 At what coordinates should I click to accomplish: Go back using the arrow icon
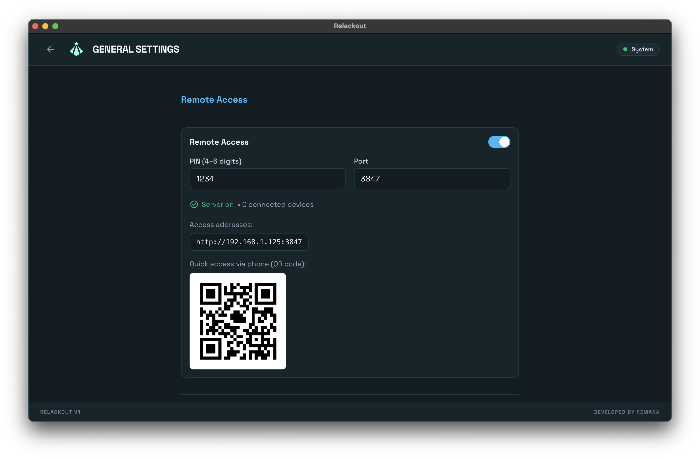click(x=50, y=49)
